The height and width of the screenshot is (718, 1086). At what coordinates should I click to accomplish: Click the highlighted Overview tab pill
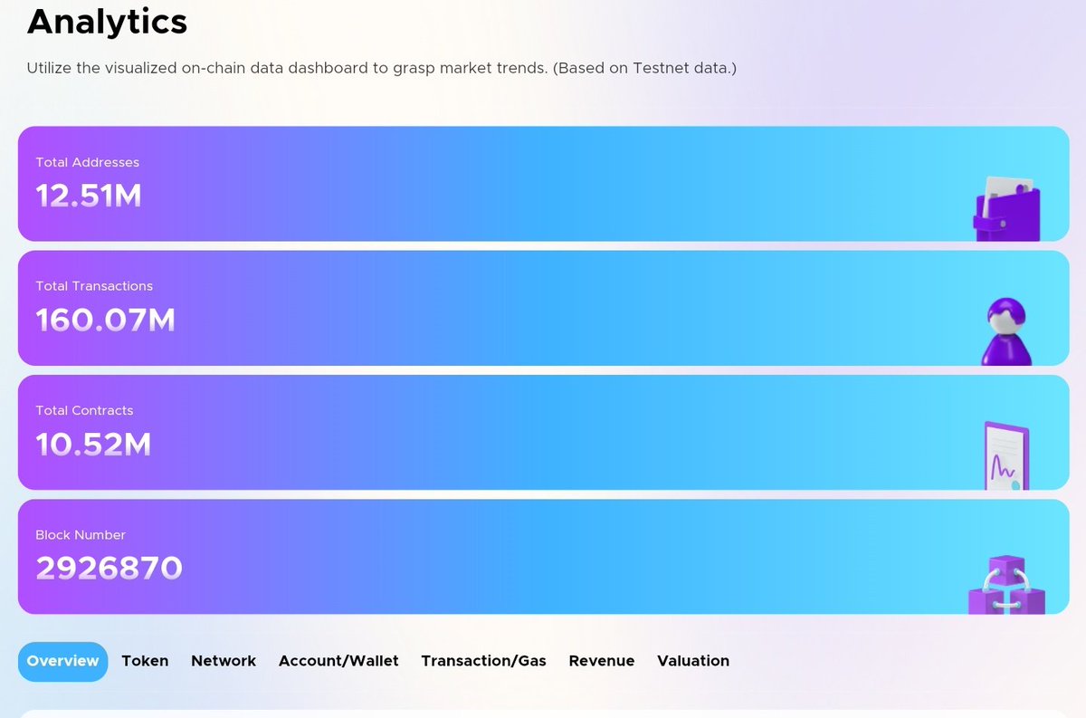coord(62,661)
